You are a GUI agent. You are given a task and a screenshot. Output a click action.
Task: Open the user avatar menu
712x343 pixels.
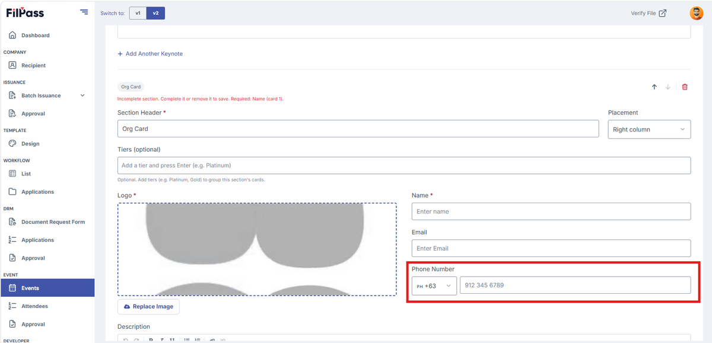(x=696, y=13)
